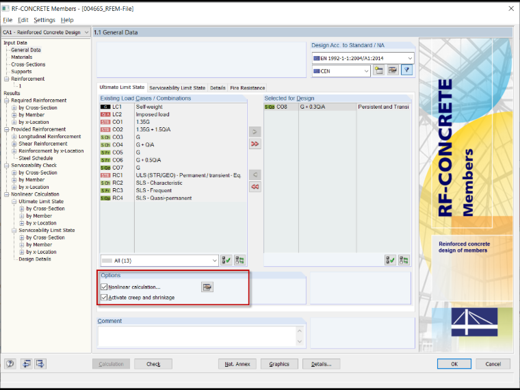The image size is (520, 390).
Task: Toggle Nonlinear calculation checkbox
Action: [104, 287]
